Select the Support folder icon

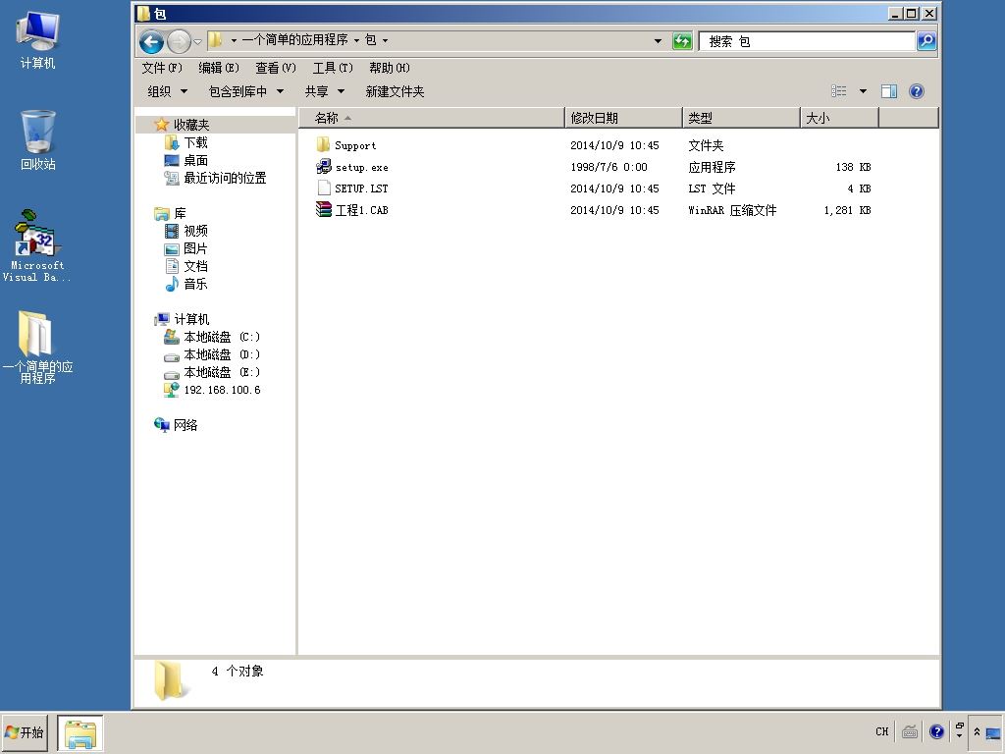pos(323,144)
